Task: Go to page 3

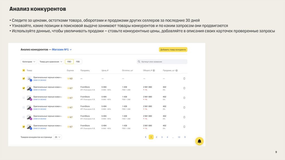Action: coord(162,137)
